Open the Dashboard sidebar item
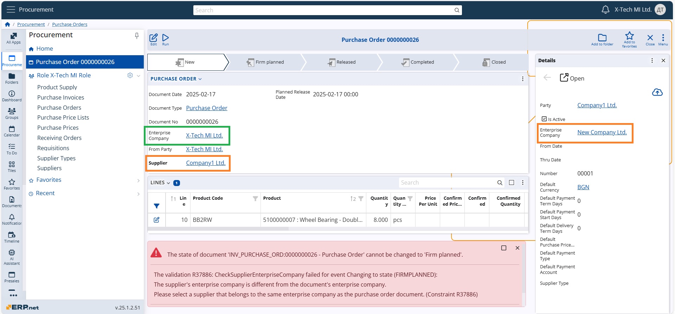This screenshot has height=314, width=675. pos(12,96)
